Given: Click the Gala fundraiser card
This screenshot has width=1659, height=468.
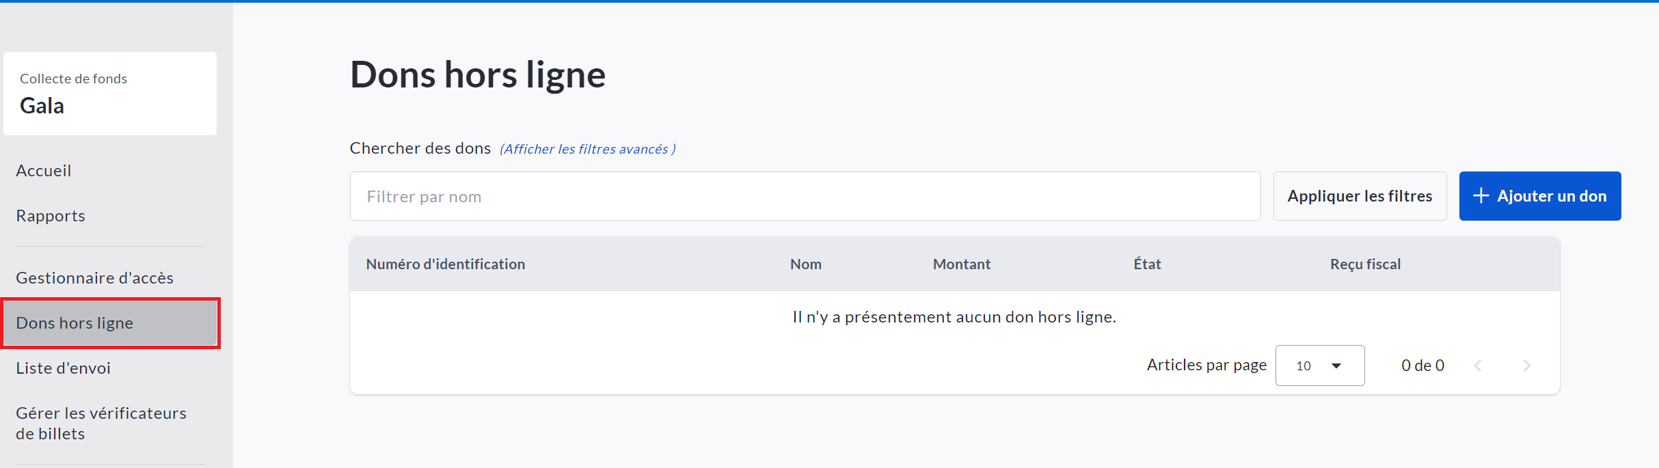Looking at the screenshot, I should (x=110, y=94).
